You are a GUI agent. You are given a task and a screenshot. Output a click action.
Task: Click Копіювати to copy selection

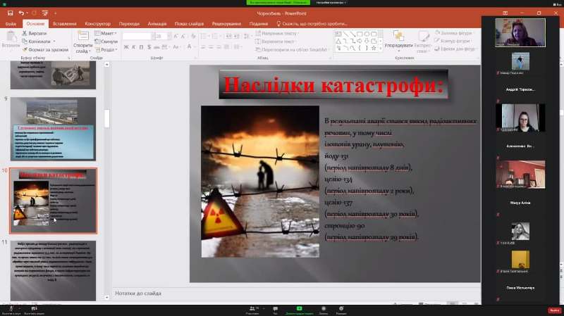click(x=37, y=42)
